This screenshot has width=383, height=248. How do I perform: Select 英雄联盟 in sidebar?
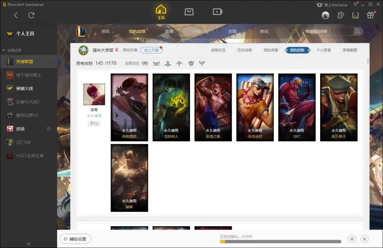[x=29, y=62]
